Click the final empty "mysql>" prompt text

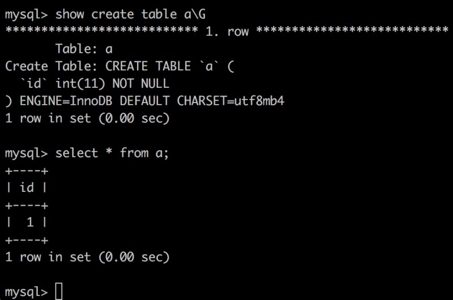(27, 292)
